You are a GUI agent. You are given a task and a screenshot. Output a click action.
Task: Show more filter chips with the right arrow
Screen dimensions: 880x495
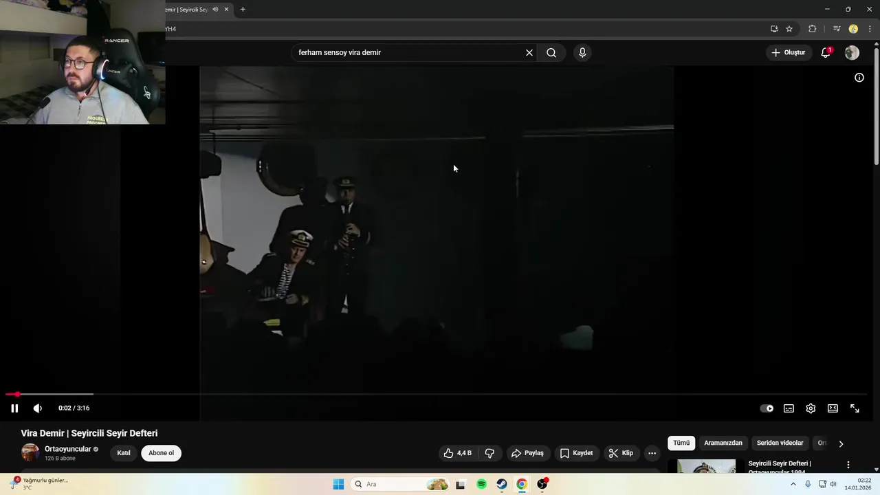click(841, 444)
